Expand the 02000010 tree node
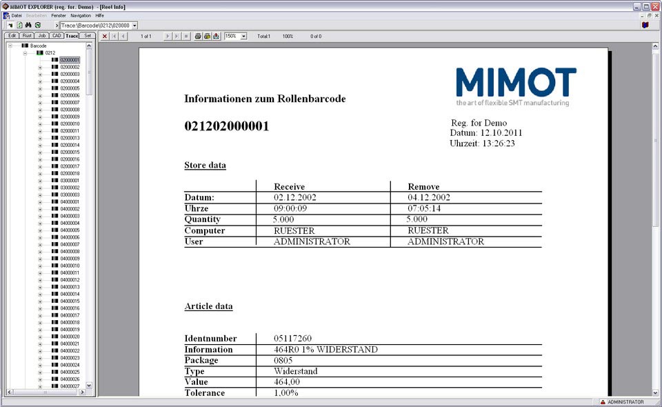Screen dimensions: 662x407 pos(40,123)
